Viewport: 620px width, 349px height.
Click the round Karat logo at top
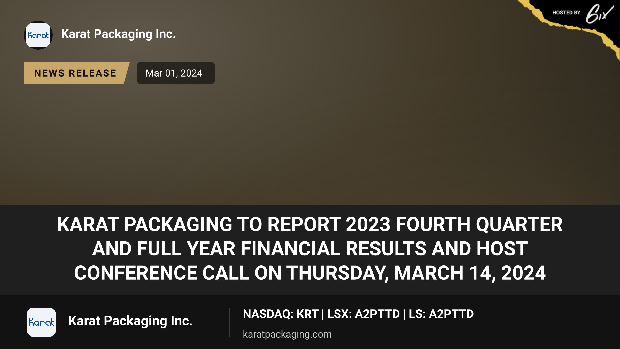coord(38,35)
